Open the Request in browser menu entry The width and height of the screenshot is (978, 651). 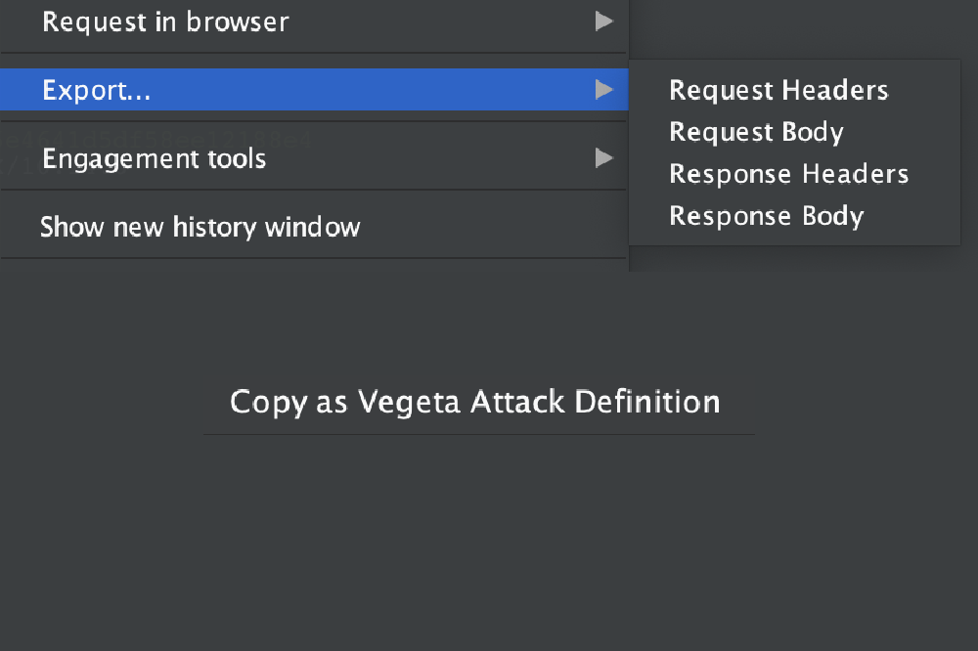[166, 22]
